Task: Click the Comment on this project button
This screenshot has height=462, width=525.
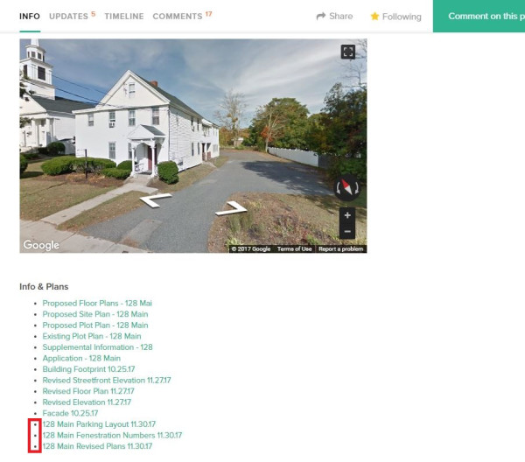Action: (479, 16)
